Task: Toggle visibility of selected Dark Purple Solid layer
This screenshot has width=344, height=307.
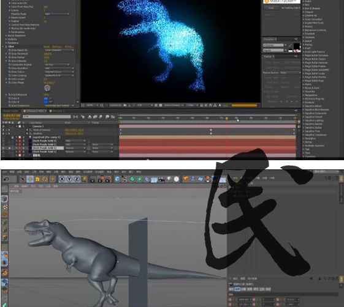Action: (3, 148)
